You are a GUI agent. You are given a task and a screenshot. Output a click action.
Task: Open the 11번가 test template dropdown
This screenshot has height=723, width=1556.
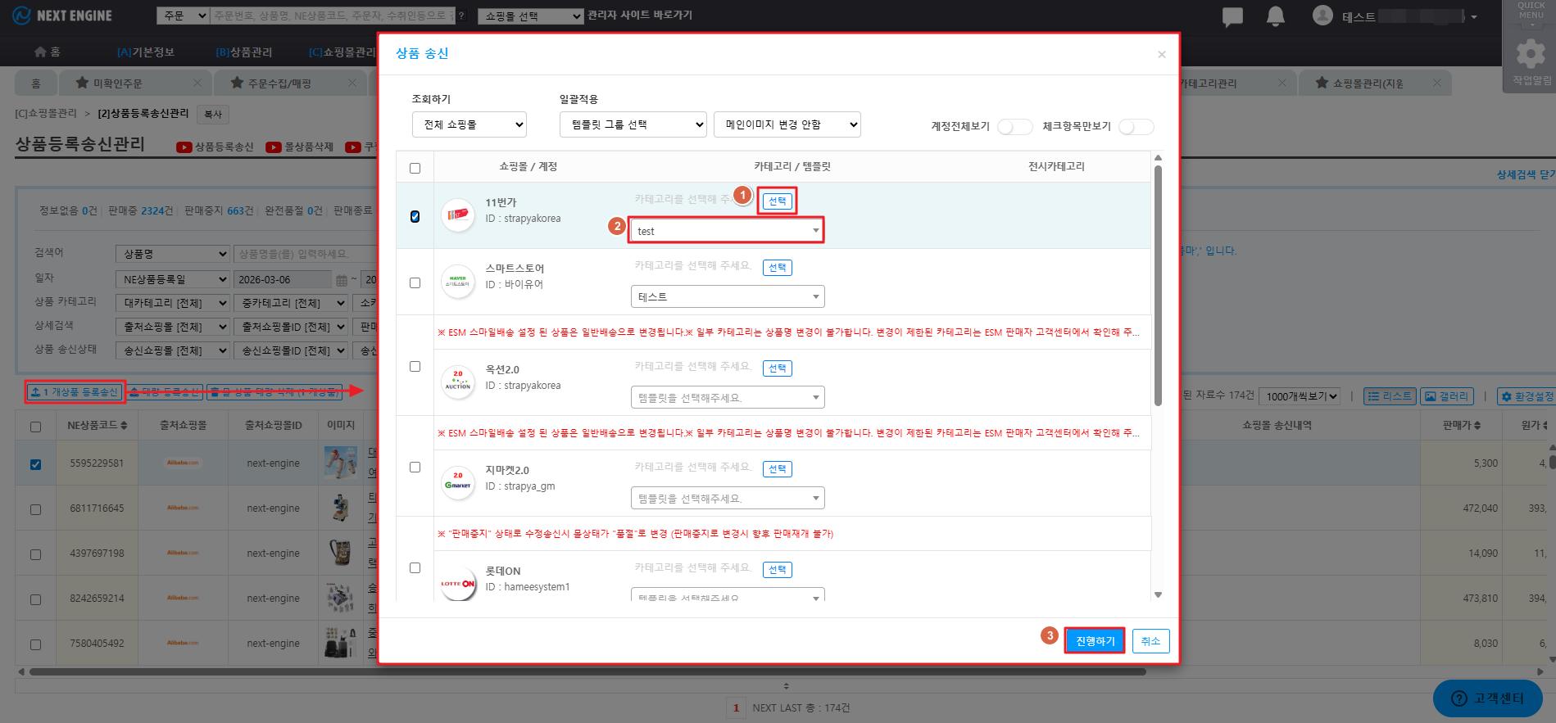pyautogui.click(x=726, y=231)
